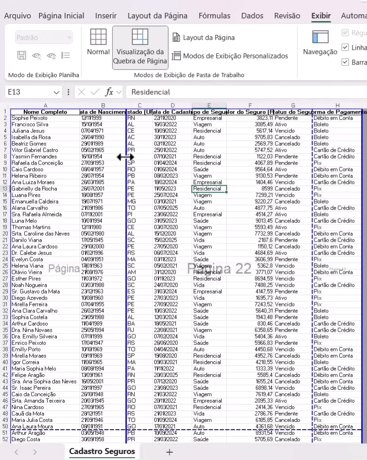Screen dimensions: 367x460
Task: Switch to Revisão tab
Action: (287, 16)
